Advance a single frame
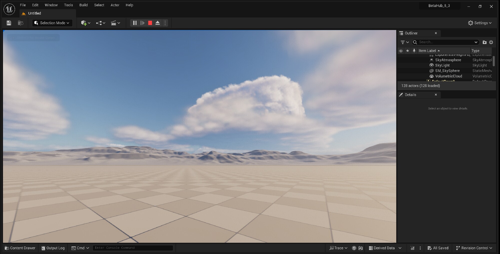 142,23
